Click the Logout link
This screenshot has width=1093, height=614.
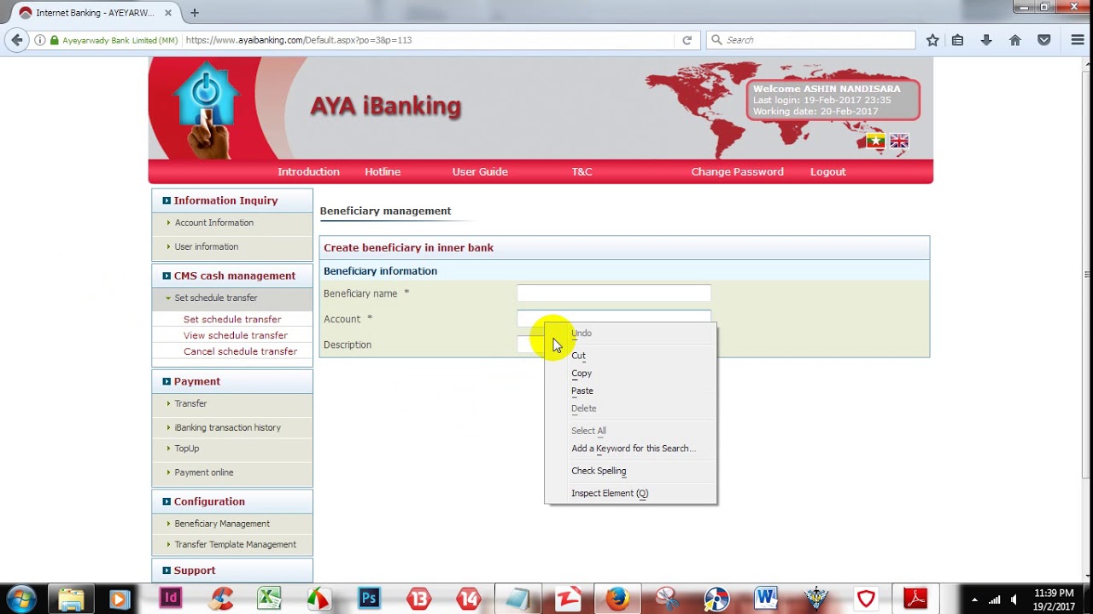pos(827,171)
